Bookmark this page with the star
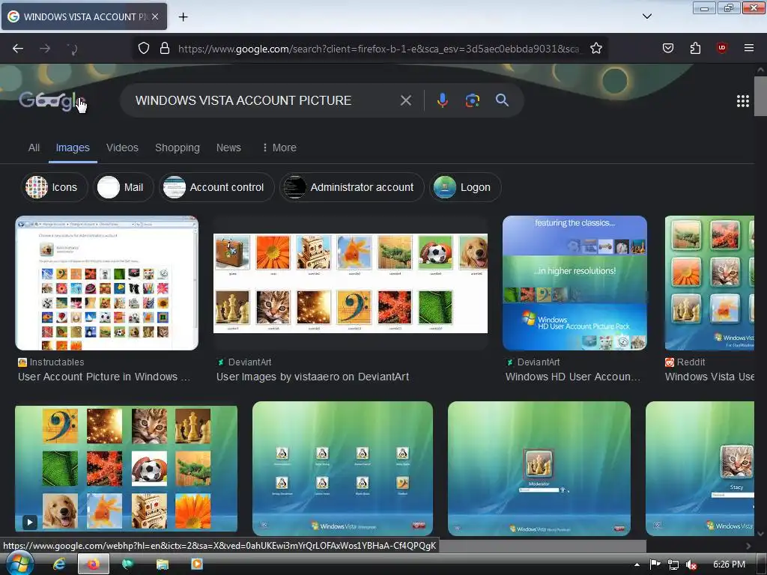The width and height of the screenshot is (767, 575). (x=595, y=48)
